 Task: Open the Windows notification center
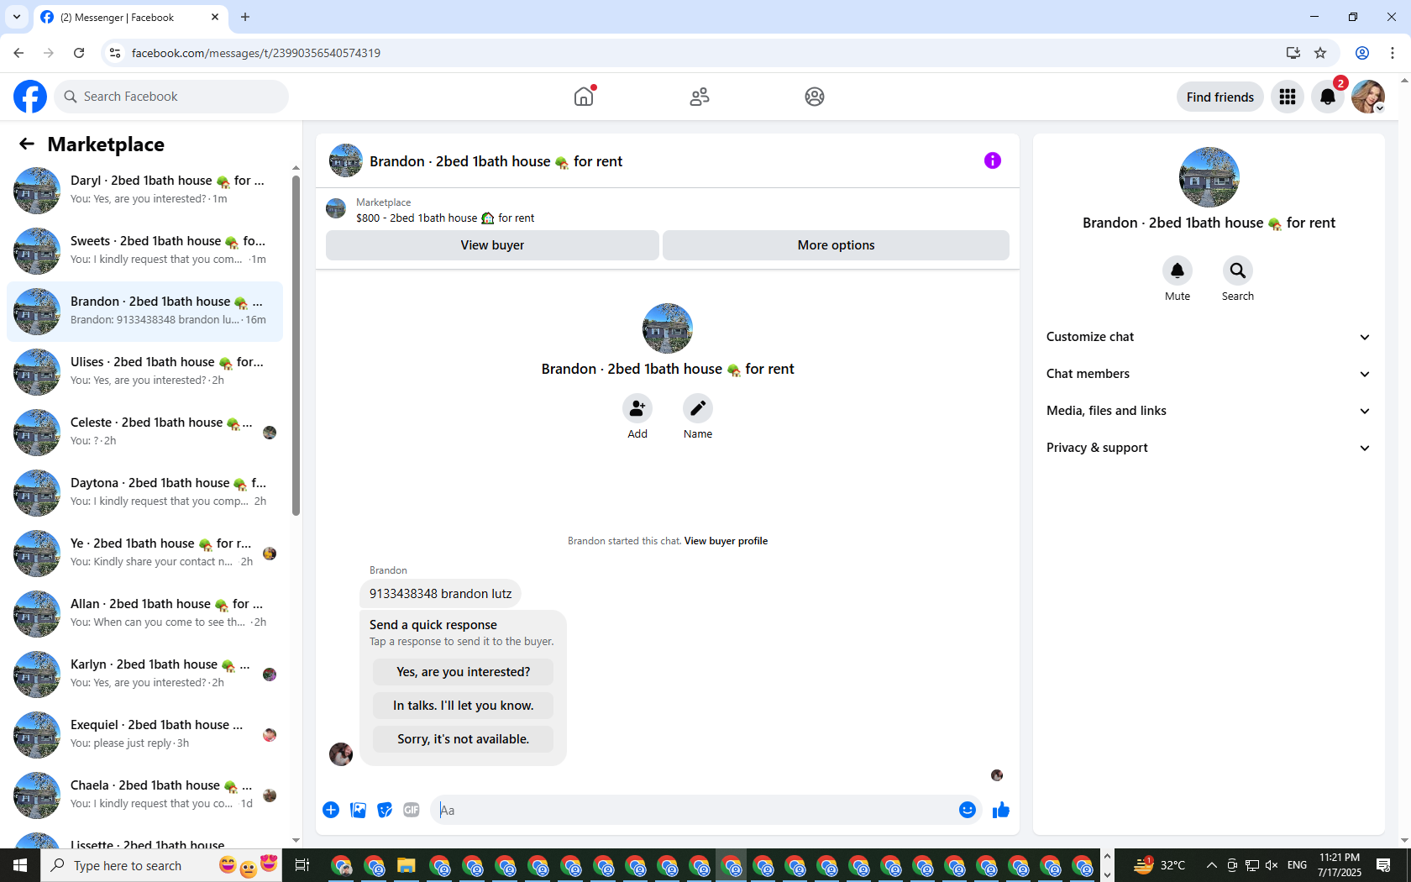click(x=1383, y=865)
